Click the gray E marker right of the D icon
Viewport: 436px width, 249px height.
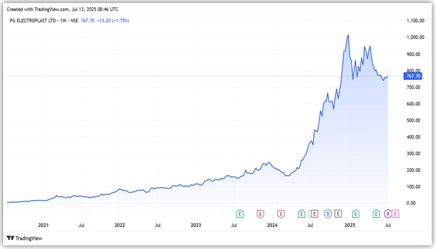(x=338, y=214)
